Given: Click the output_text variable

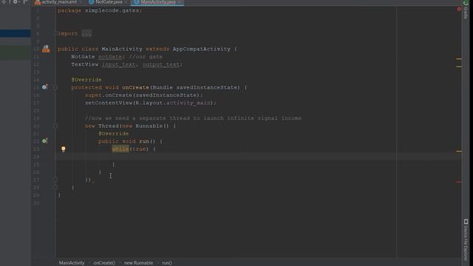Looking at the screenshot, I should (161, 64).
